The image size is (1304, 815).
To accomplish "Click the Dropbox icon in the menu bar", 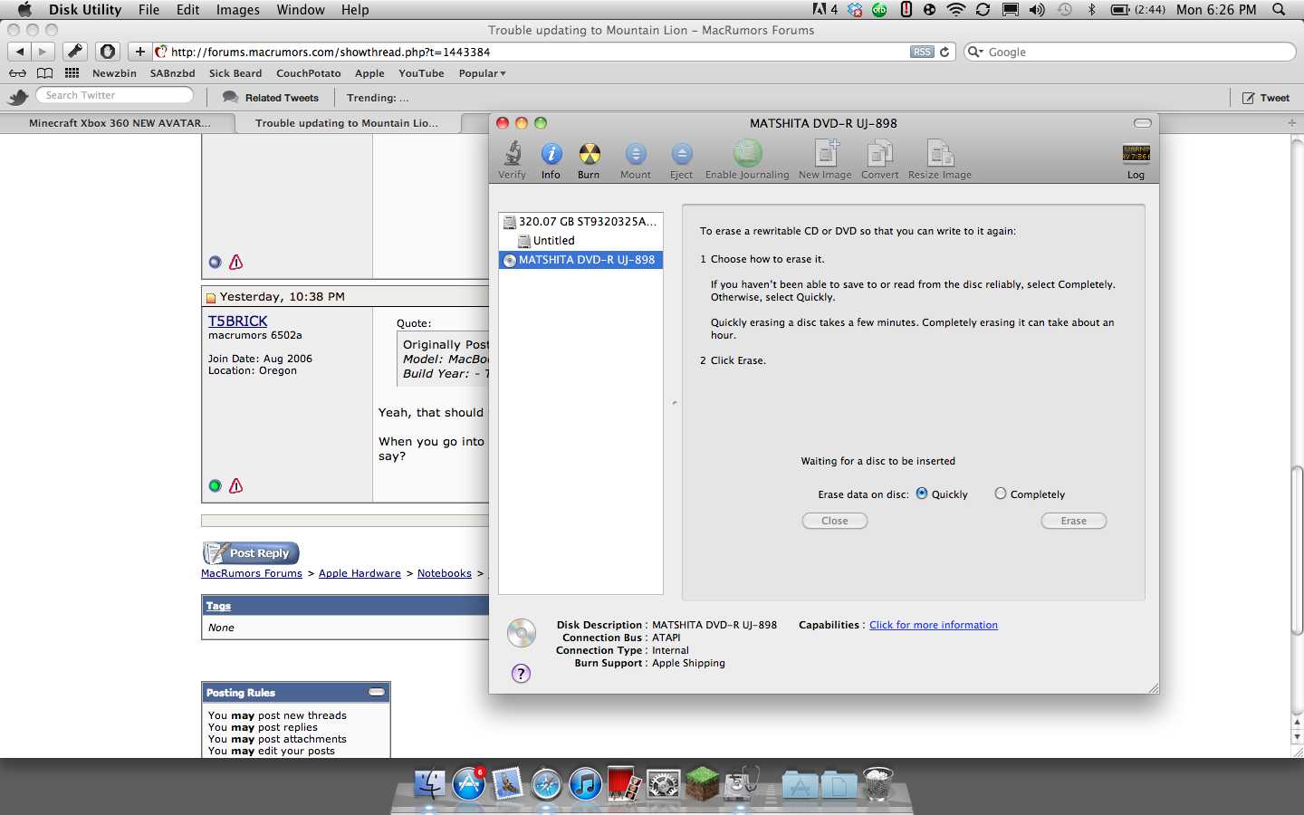I will (x=855, y=9).
